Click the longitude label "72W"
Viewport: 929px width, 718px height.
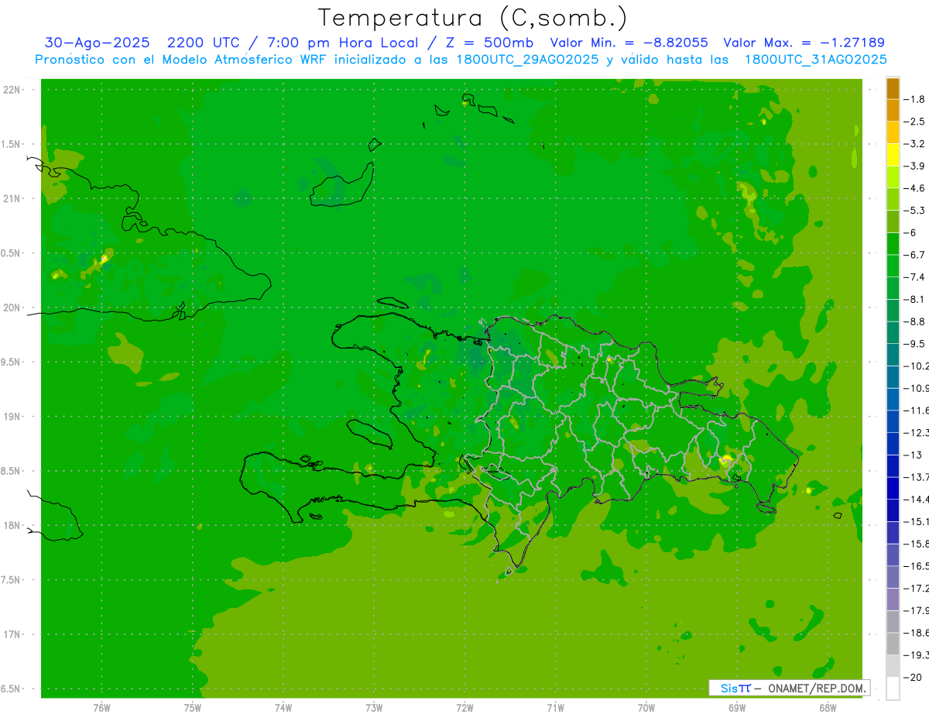coord(464,708)
